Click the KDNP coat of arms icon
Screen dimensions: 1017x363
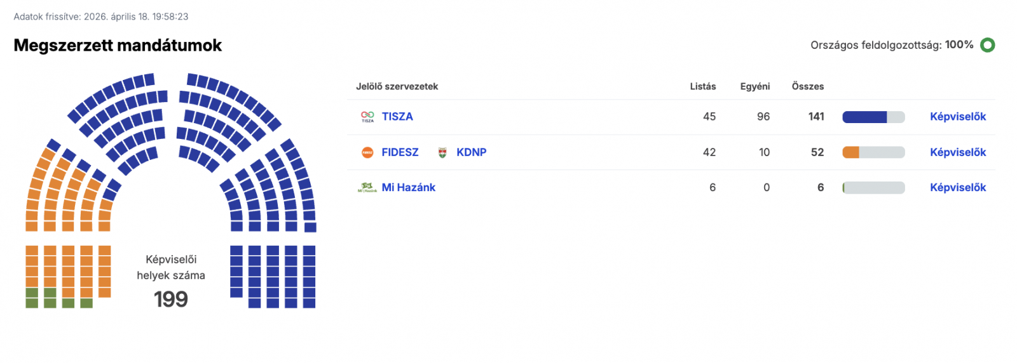pos(442,152)
